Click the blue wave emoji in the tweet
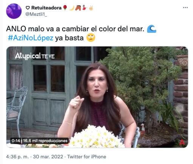The height and width of the screenshot is (164, 193). pos(152,29)
